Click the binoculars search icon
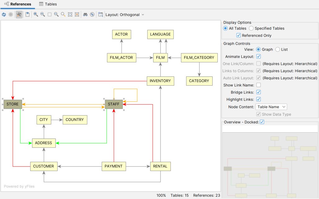319x199 pixels. click(85, 14)
